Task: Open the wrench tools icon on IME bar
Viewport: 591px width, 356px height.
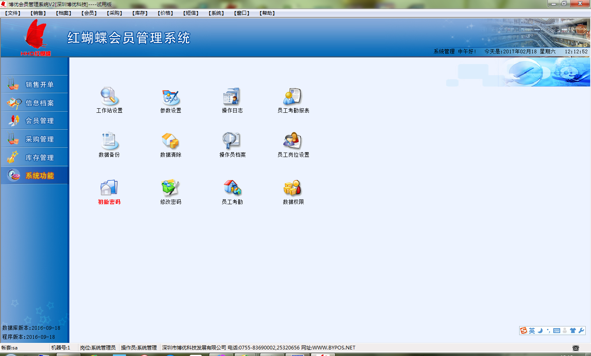Action: (x=581, y=331)
